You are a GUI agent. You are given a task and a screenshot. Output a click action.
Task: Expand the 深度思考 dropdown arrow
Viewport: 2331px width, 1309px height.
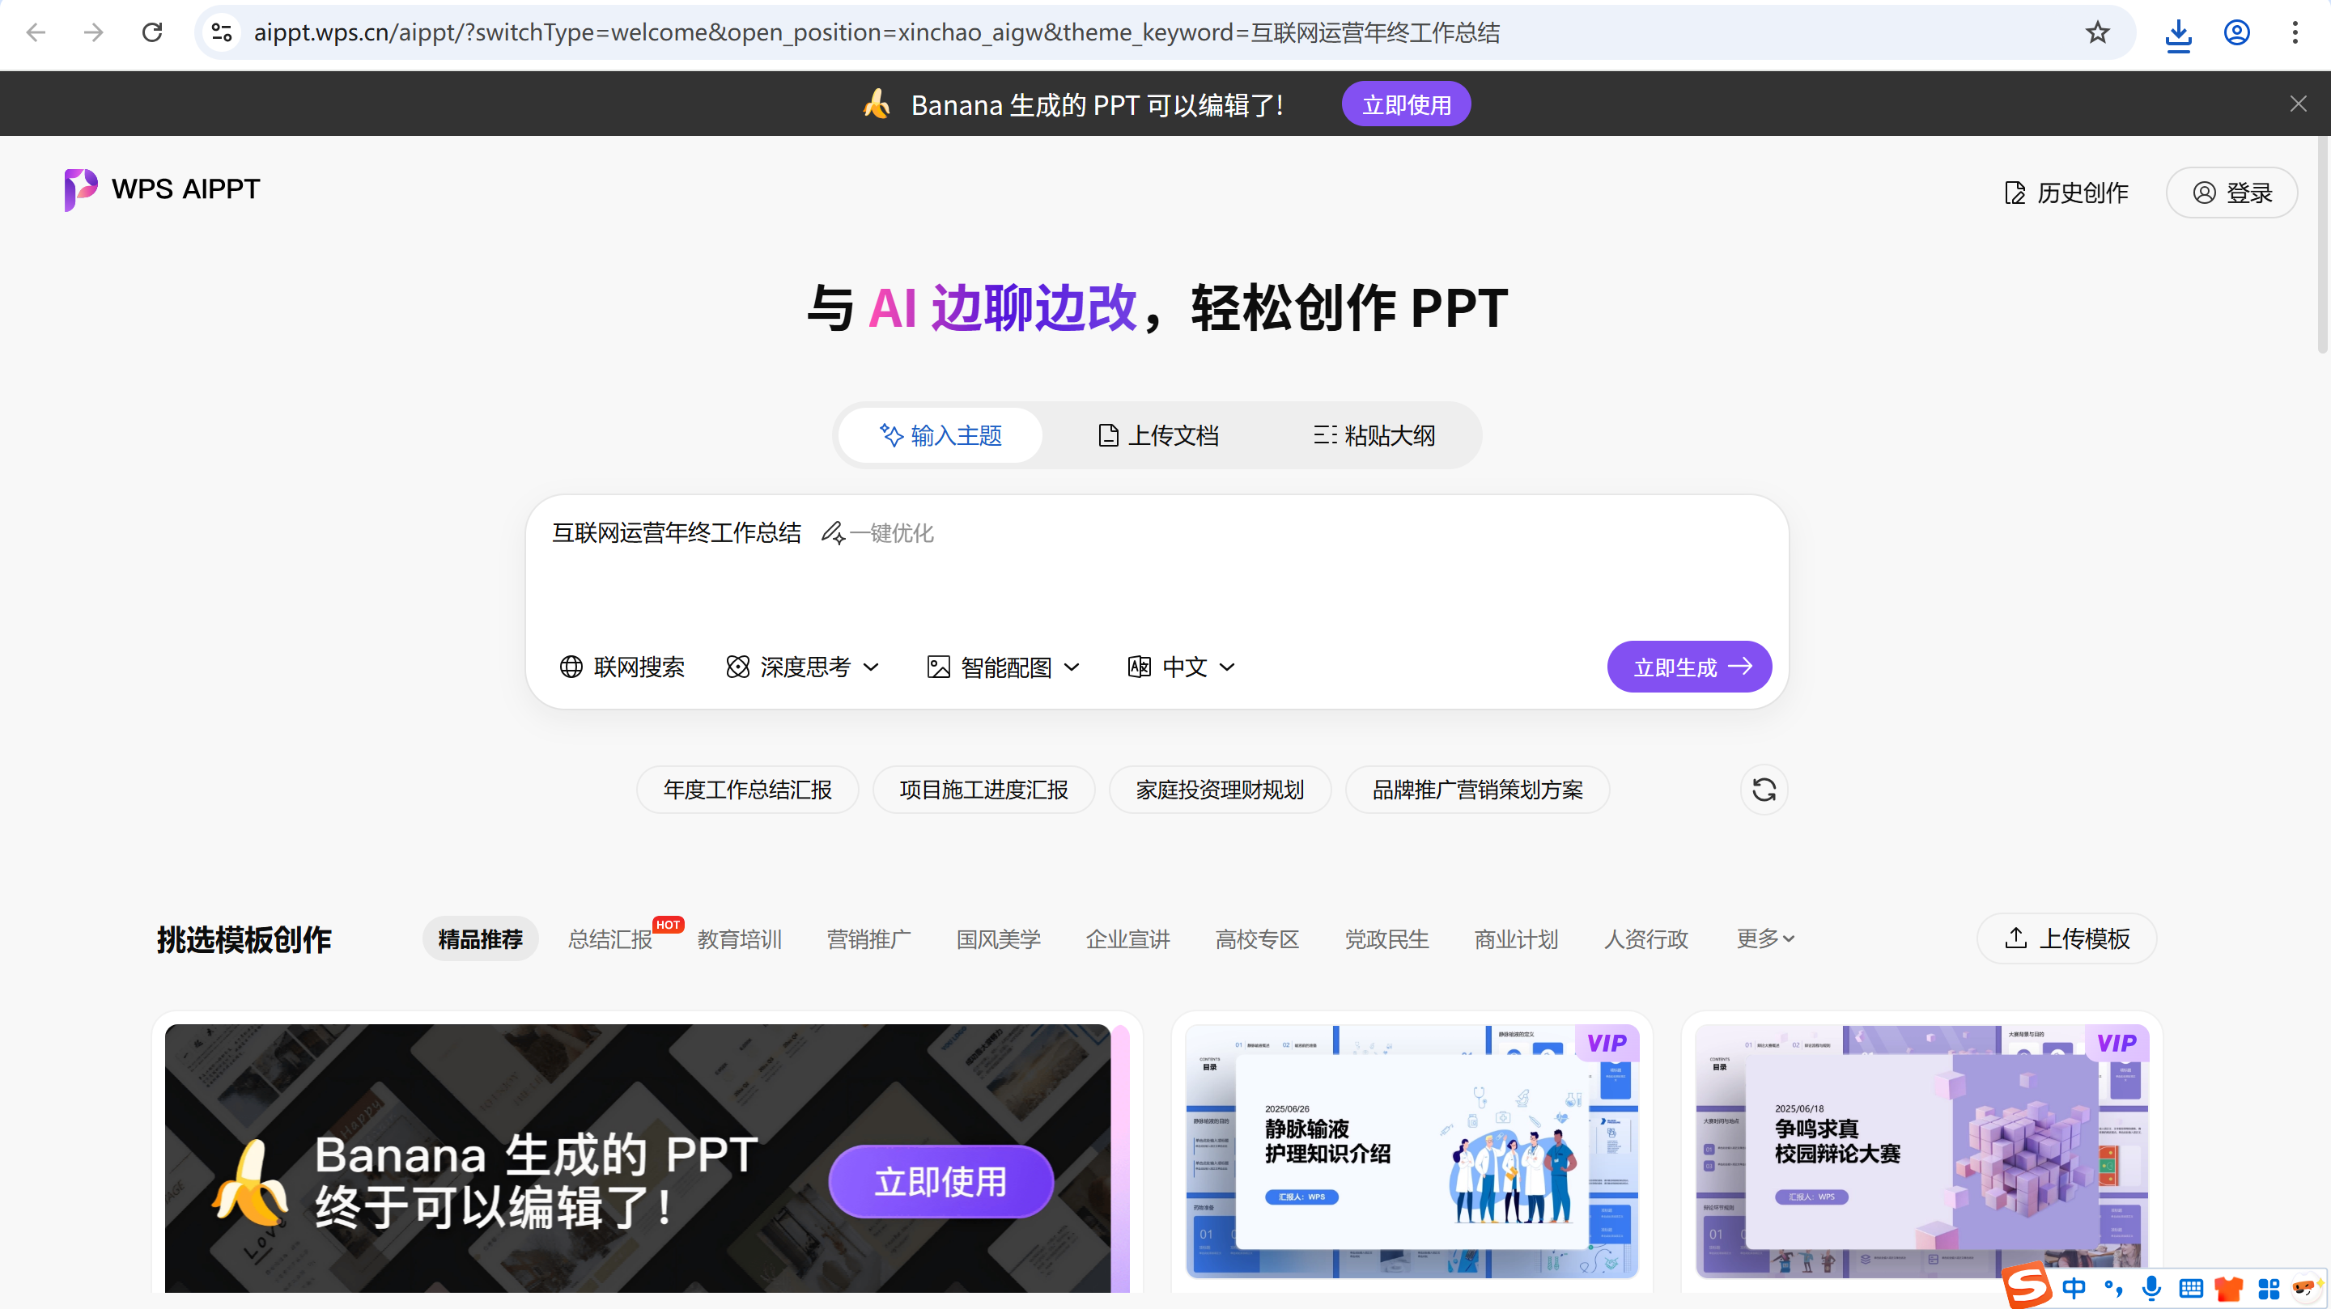[x=872, y=667]
